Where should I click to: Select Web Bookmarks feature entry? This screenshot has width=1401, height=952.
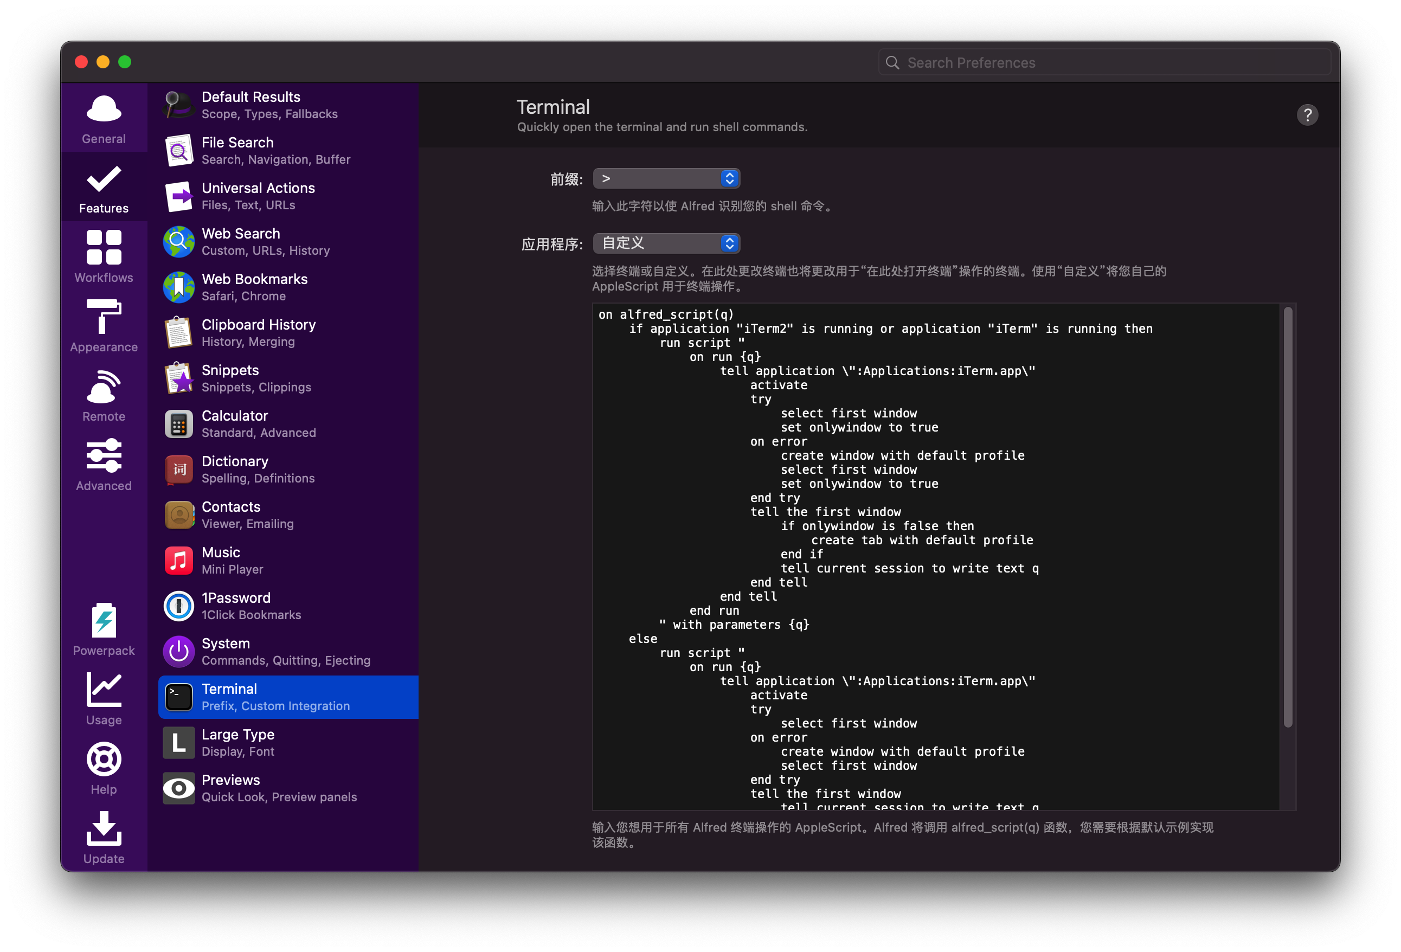pos(288,287)
